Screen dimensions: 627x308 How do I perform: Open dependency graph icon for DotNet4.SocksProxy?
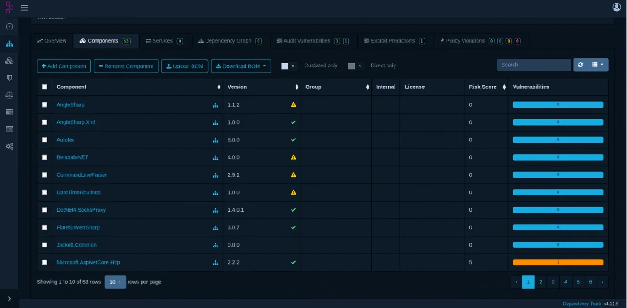[215, 210]
